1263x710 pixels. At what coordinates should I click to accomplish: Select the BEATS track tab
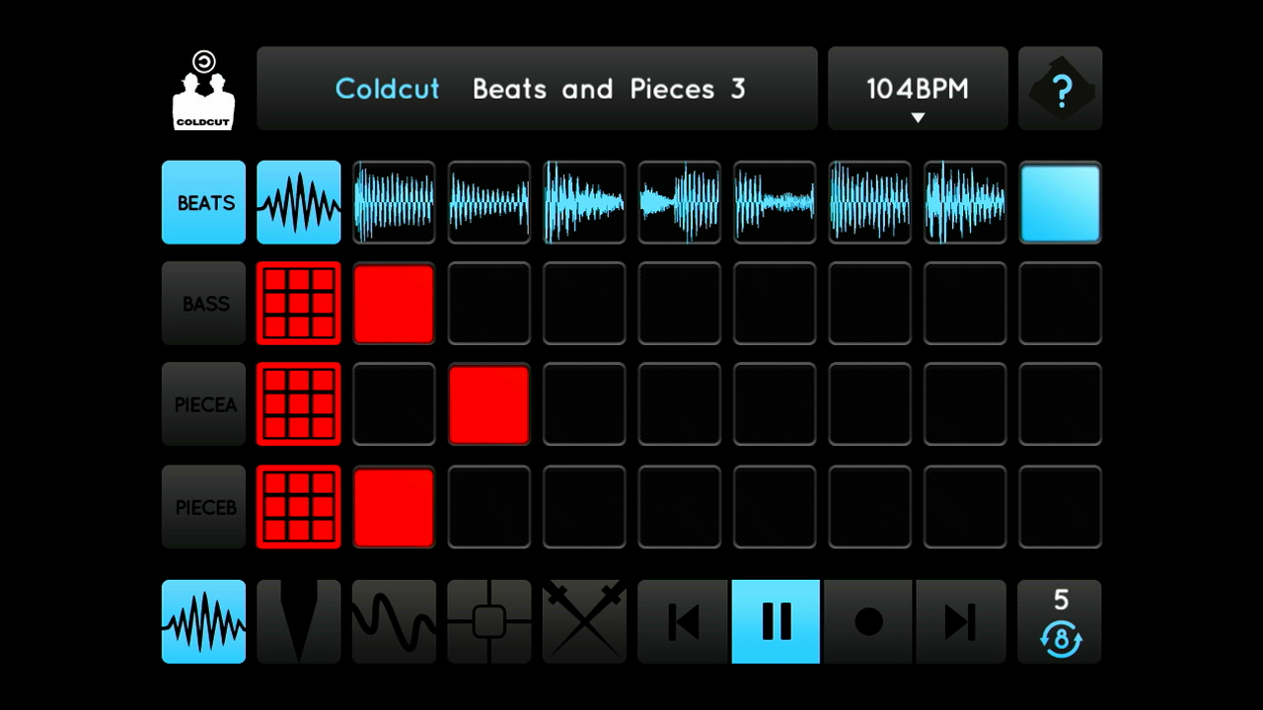coord(203,202)
